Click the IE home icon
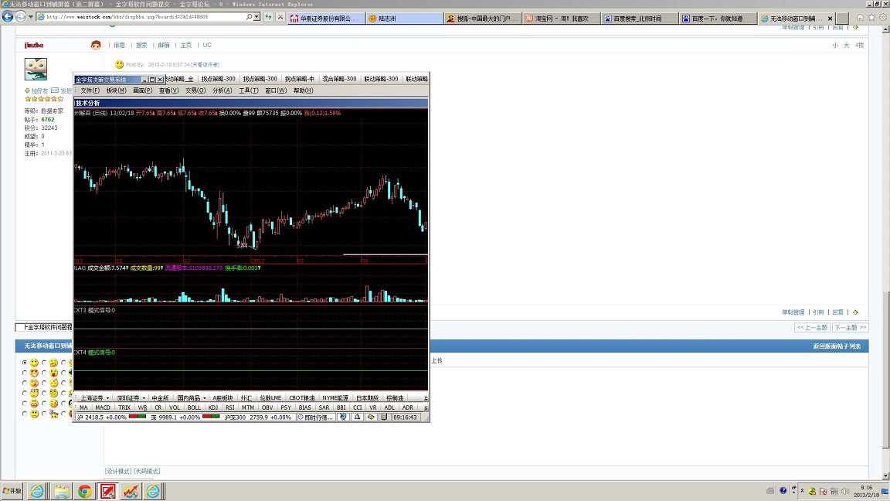This screenshot has width=890, height=501. pos(860,18)
